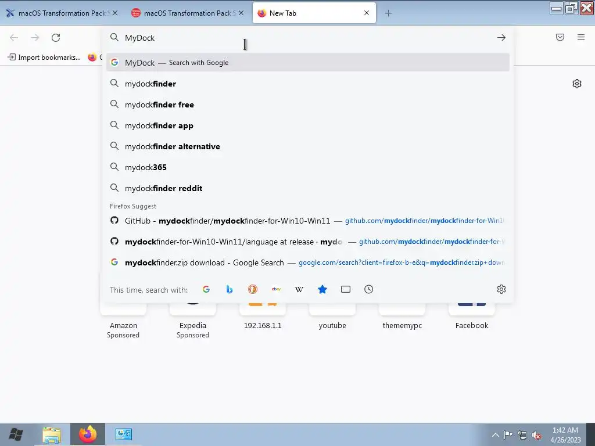Image resolution: width=595 pixels, height=446 pixels.
Task: Click the Show desktop strip beside clock
Action: tap(591, 434)
